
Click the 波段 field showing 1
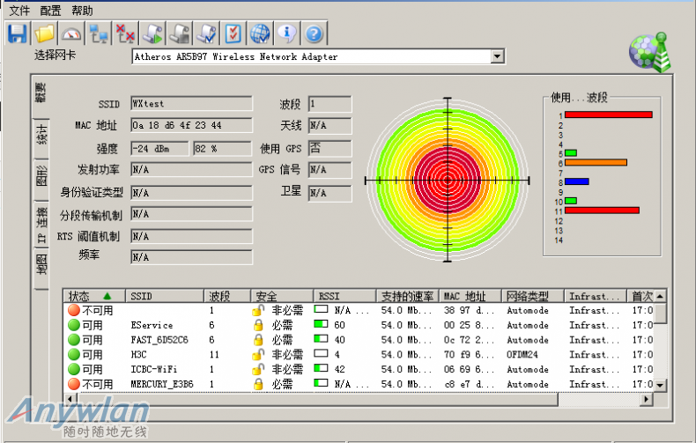pyautogui.click(x=329, y=103)
